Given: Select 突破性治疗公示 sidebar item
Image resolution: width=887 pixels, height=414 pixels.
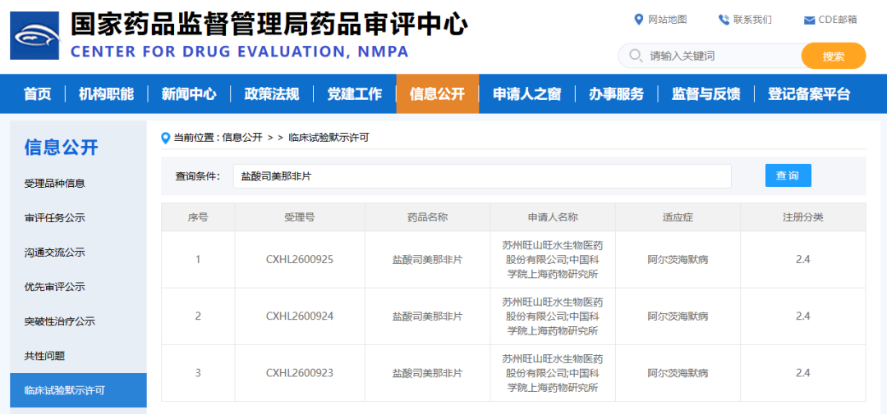Looking at the screenshot, I should [59, 322].
